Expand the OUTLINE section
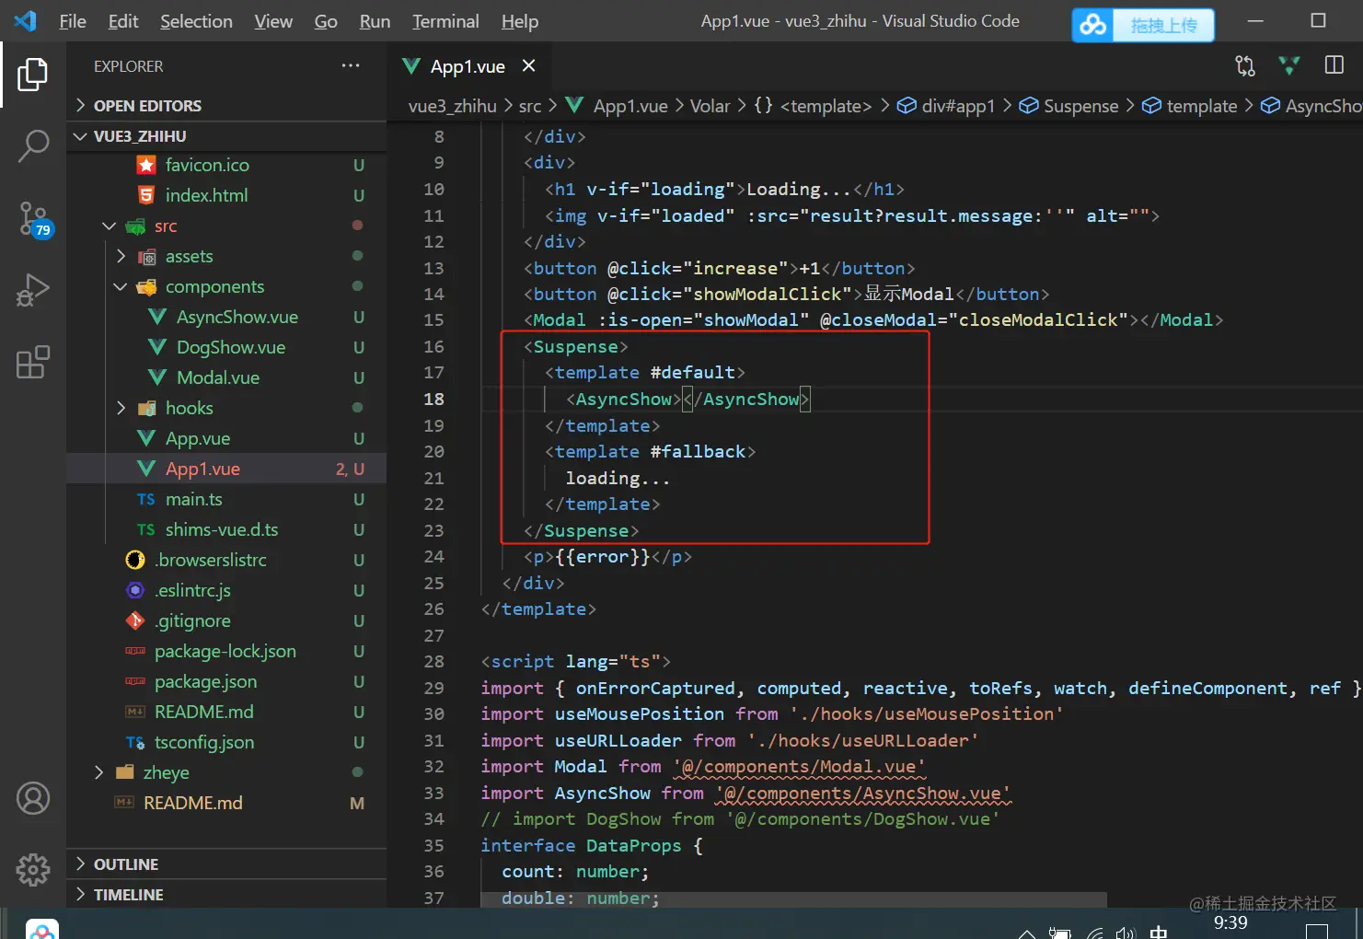The width and height of the screenshot is (1363, 939). (x=226, y=864)
